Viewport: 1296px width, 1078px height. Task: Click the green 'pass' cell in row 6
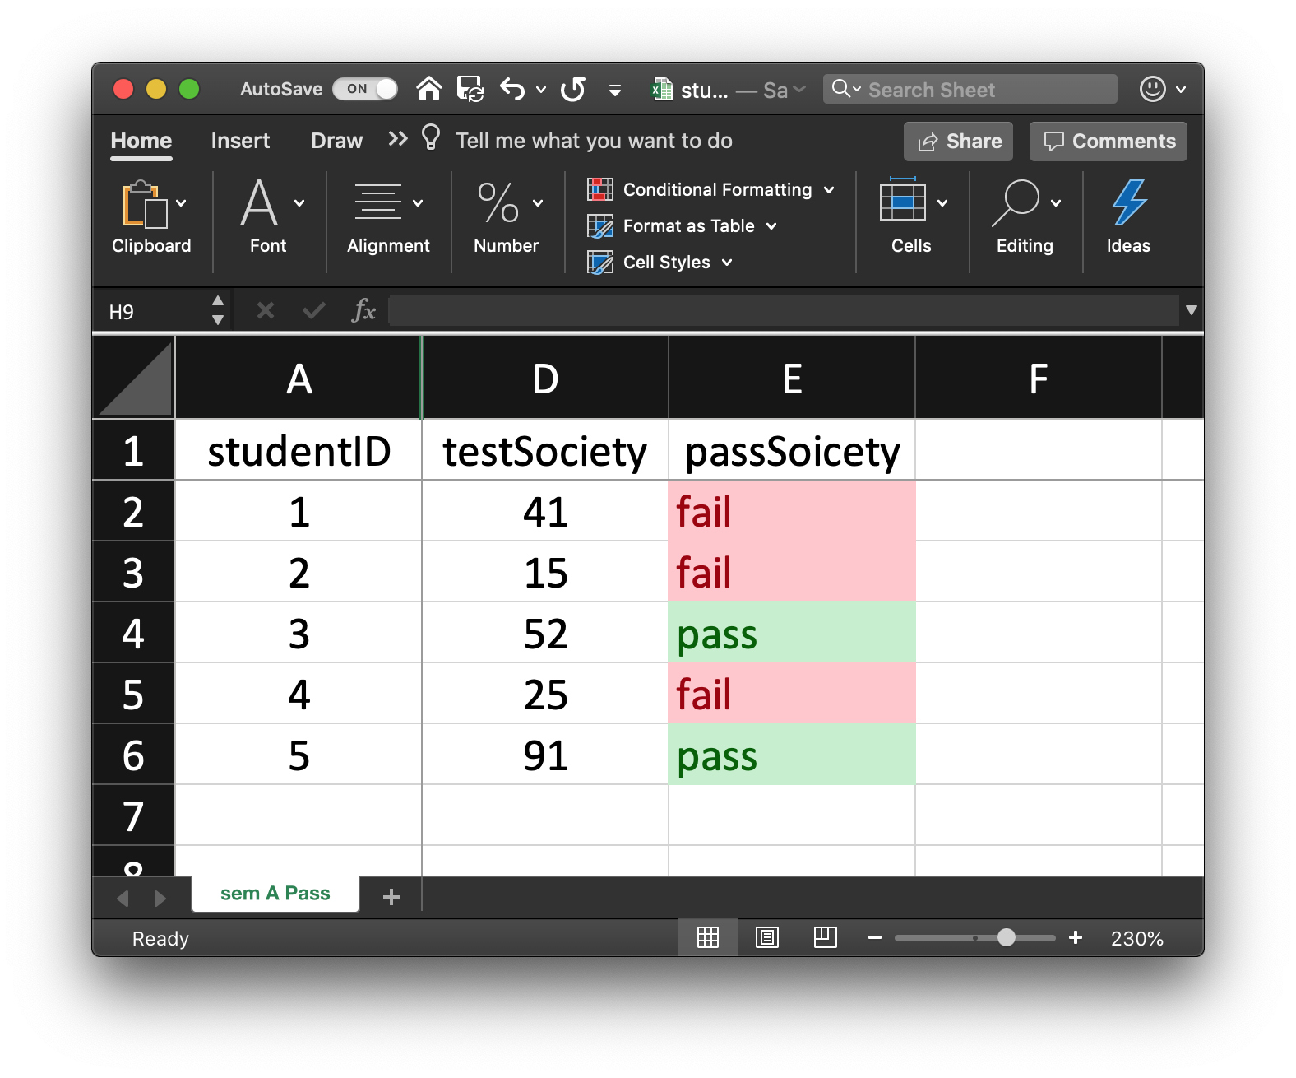[792, 755]
